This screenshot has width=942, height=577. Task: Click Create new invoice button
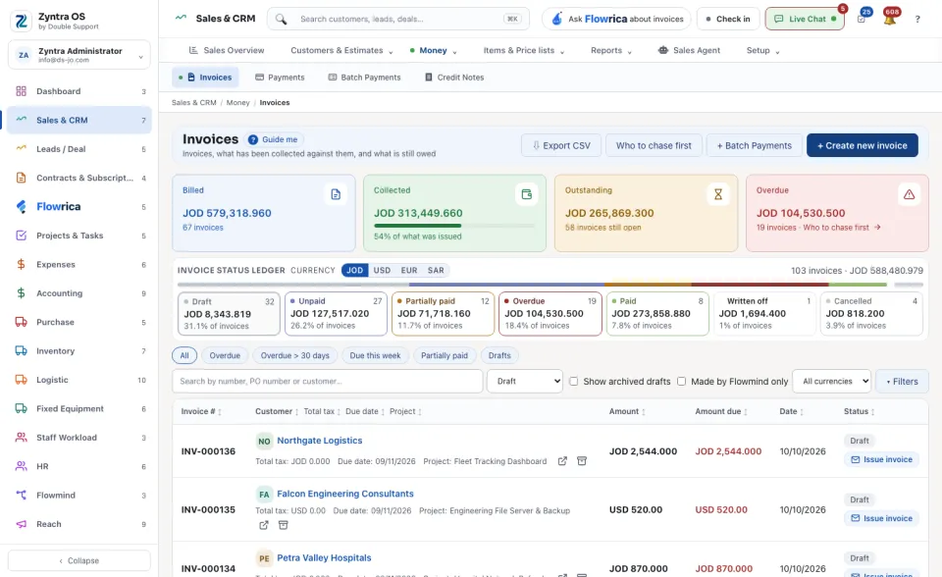863,145
